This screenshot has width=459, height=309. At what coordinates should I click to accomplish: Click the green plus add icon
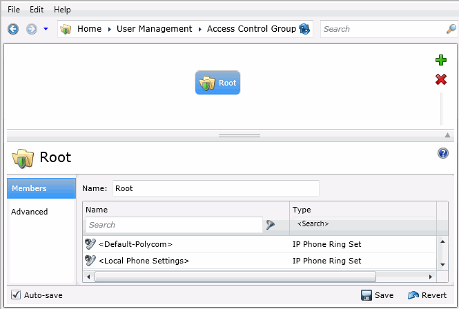(x=441, y=61)
